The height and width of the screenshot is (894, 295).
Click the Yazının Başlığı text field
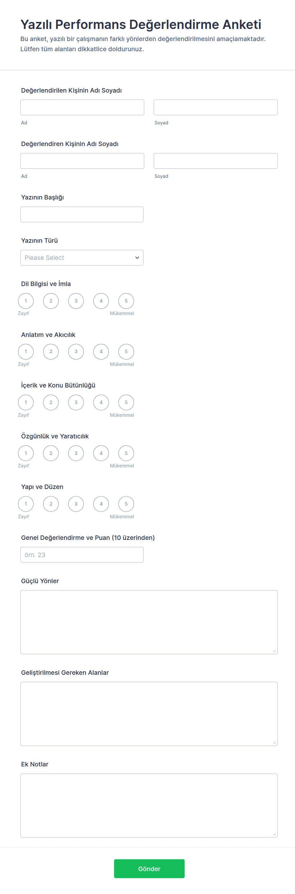82,214
